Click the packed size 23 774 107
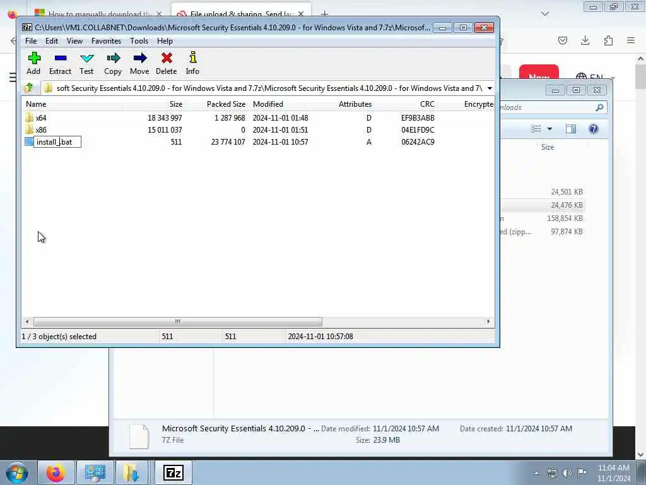Image resolution: width=646 pixels, height=485 pixels. pyautogui.click(x=228, y=142)
